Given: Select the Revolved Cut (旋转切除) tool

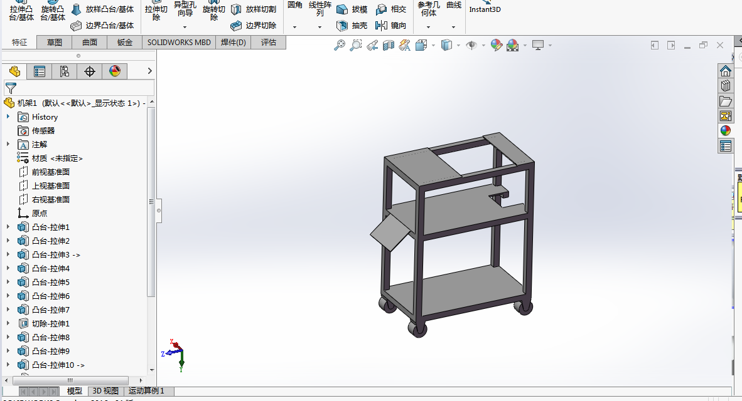Looking at the screenshot, I should 214,11.
